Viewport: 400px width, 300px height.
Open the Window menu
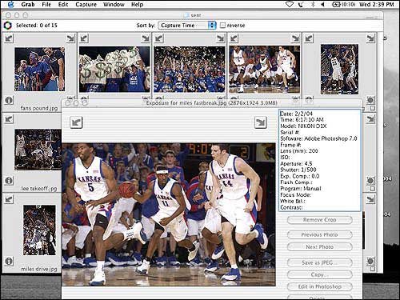(114, 4)
